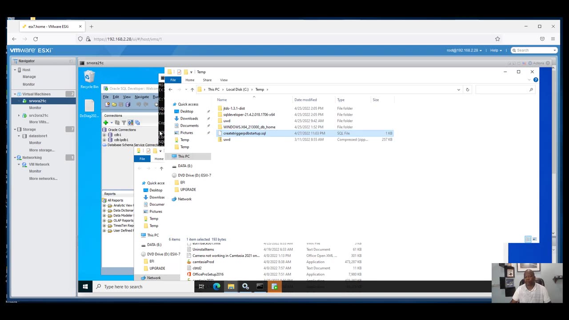
Task: Click the Back arrow in the Temp Explorer window
Action: click(x=170, y=90)
